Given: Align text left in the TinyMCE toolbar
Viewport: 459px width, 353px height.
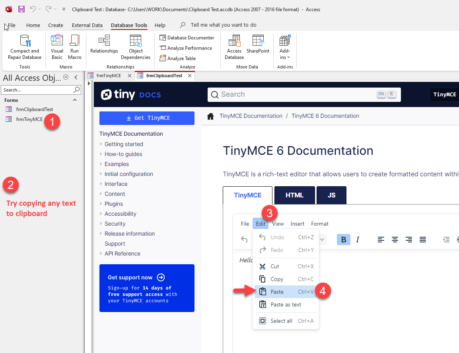Looking at the screenshot, I should [x=381, y=240].
